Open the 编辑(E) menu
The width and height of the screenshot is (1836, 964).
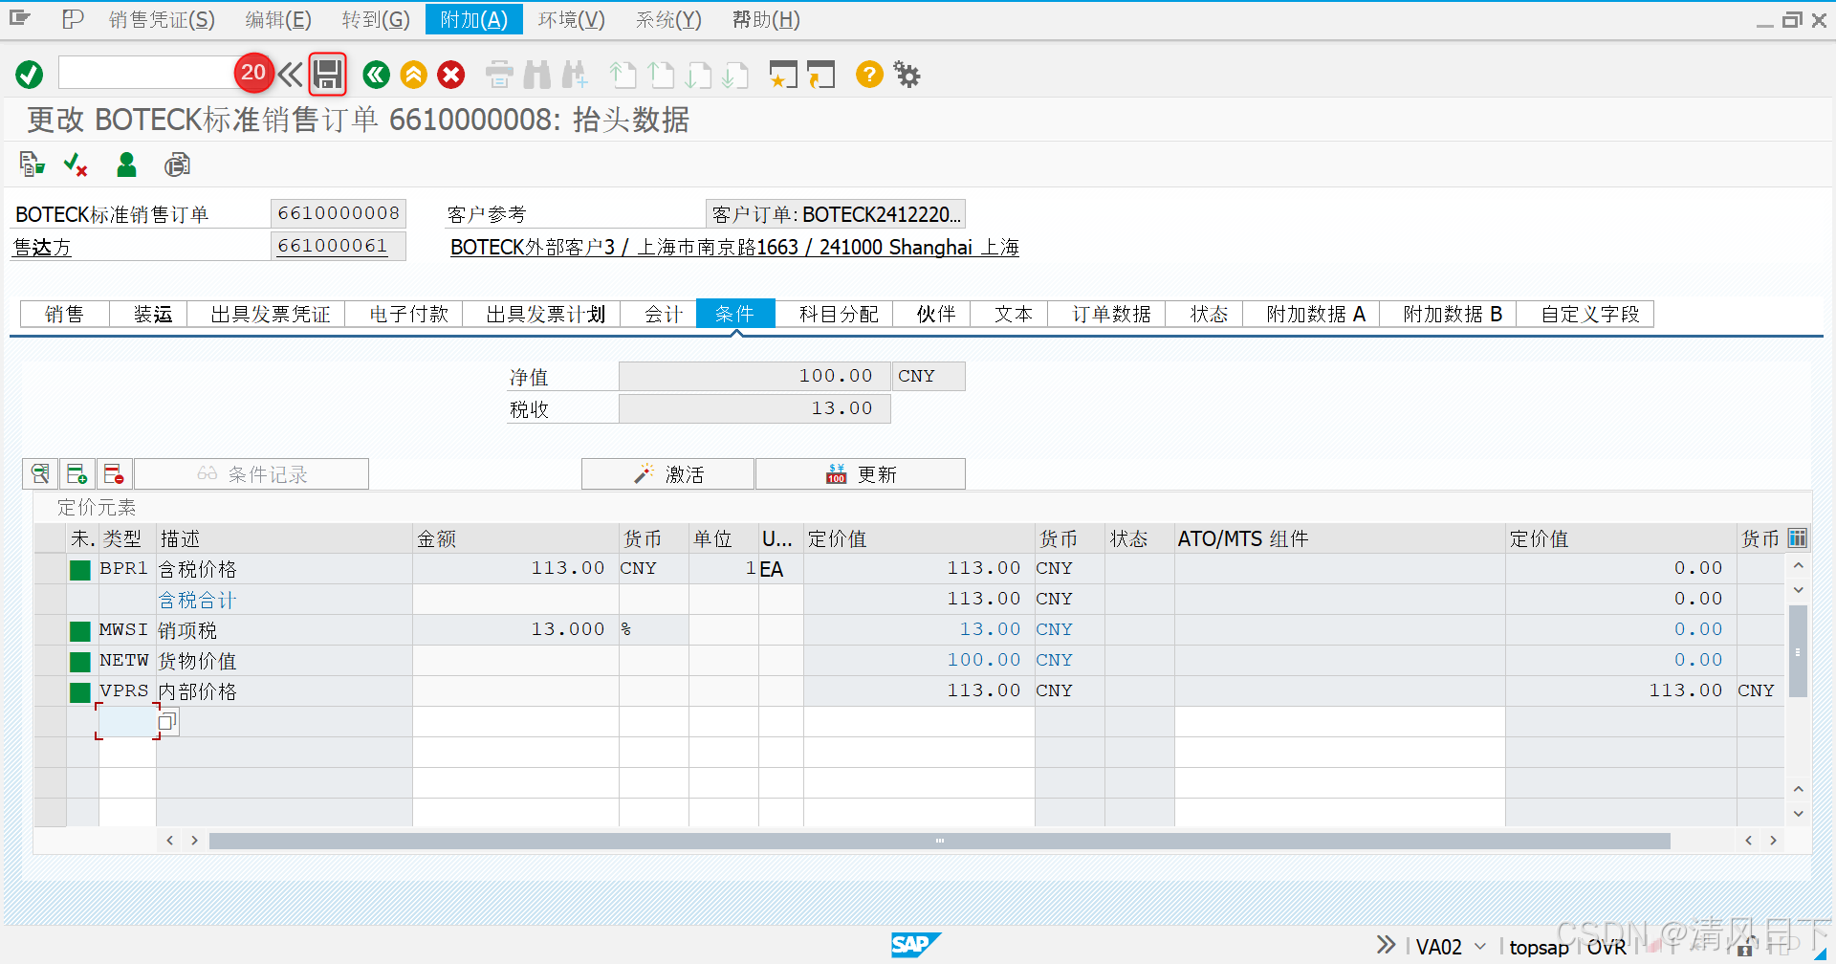coord(278,19)
